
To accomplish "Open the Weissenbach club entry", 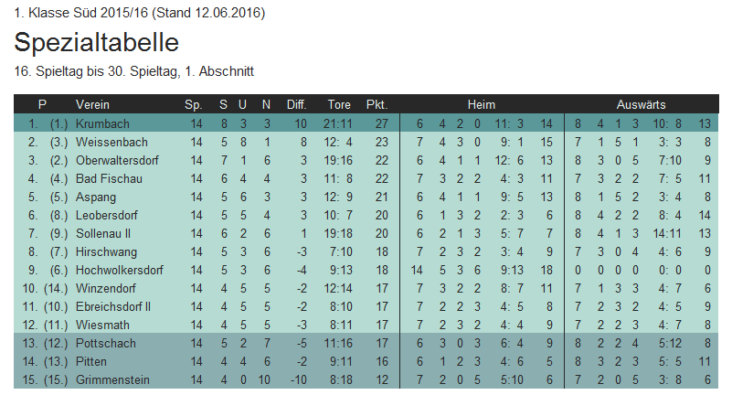I will click(111, 142).
